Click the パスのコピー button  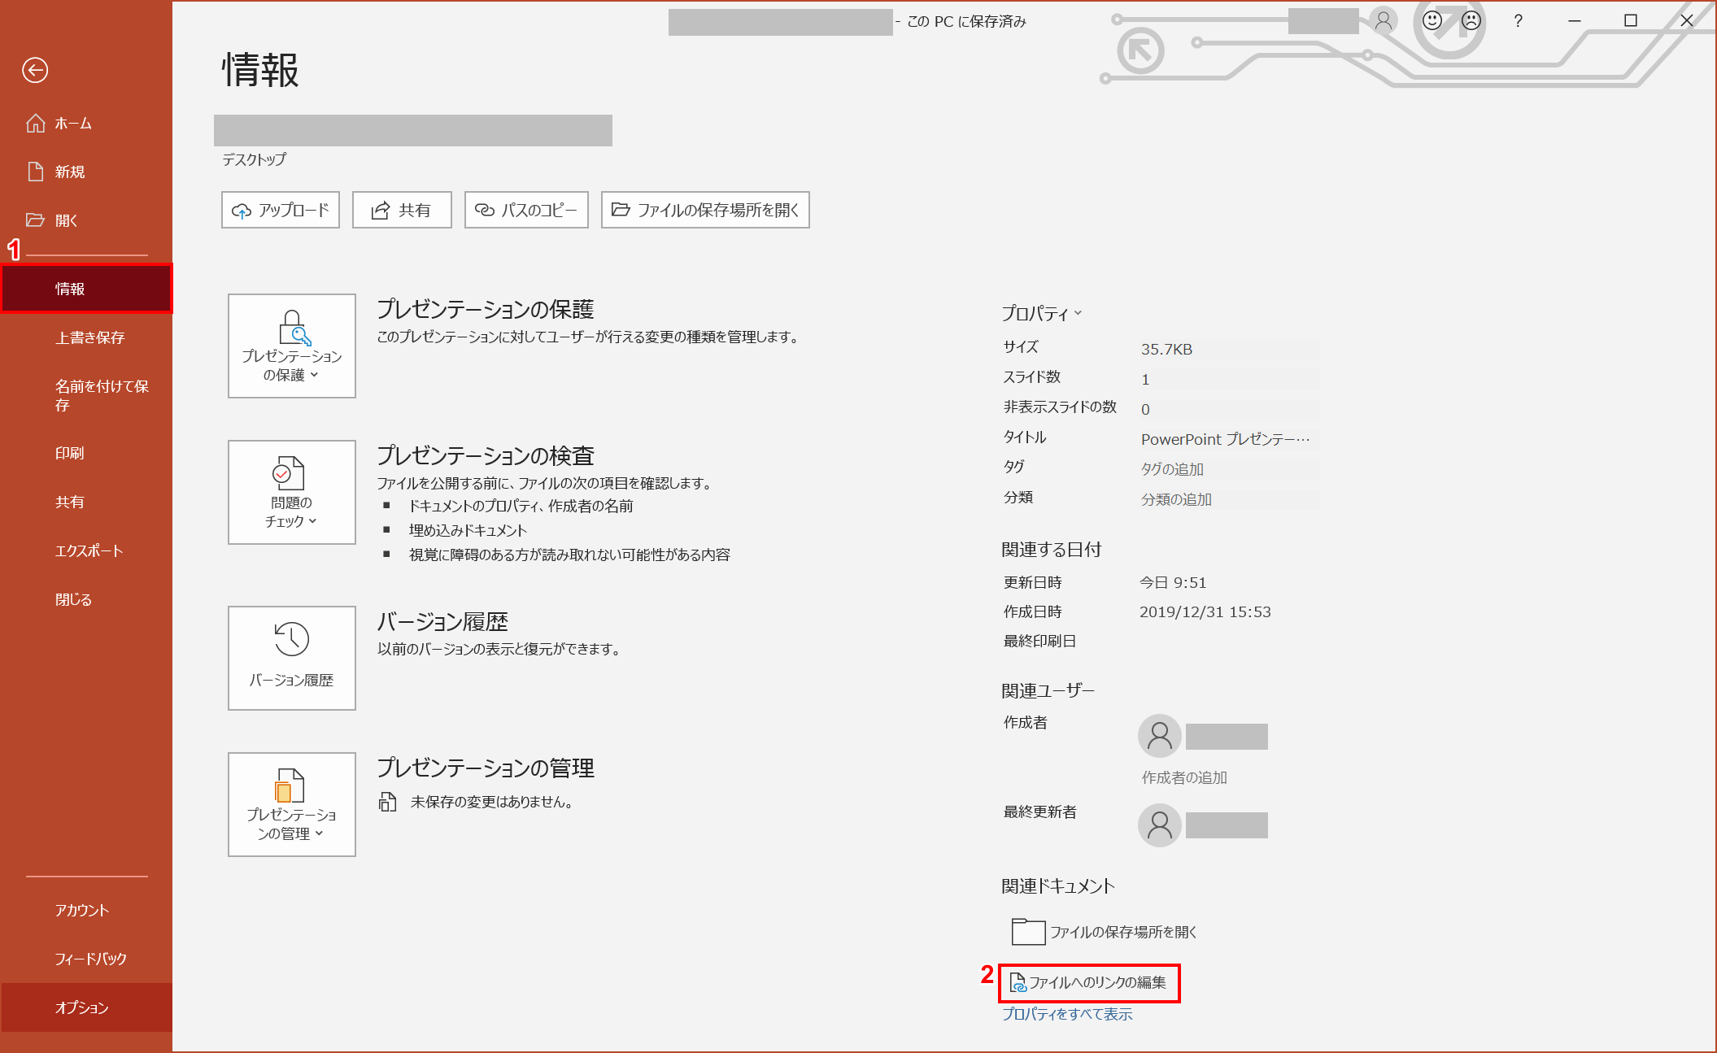pos(526,210)
